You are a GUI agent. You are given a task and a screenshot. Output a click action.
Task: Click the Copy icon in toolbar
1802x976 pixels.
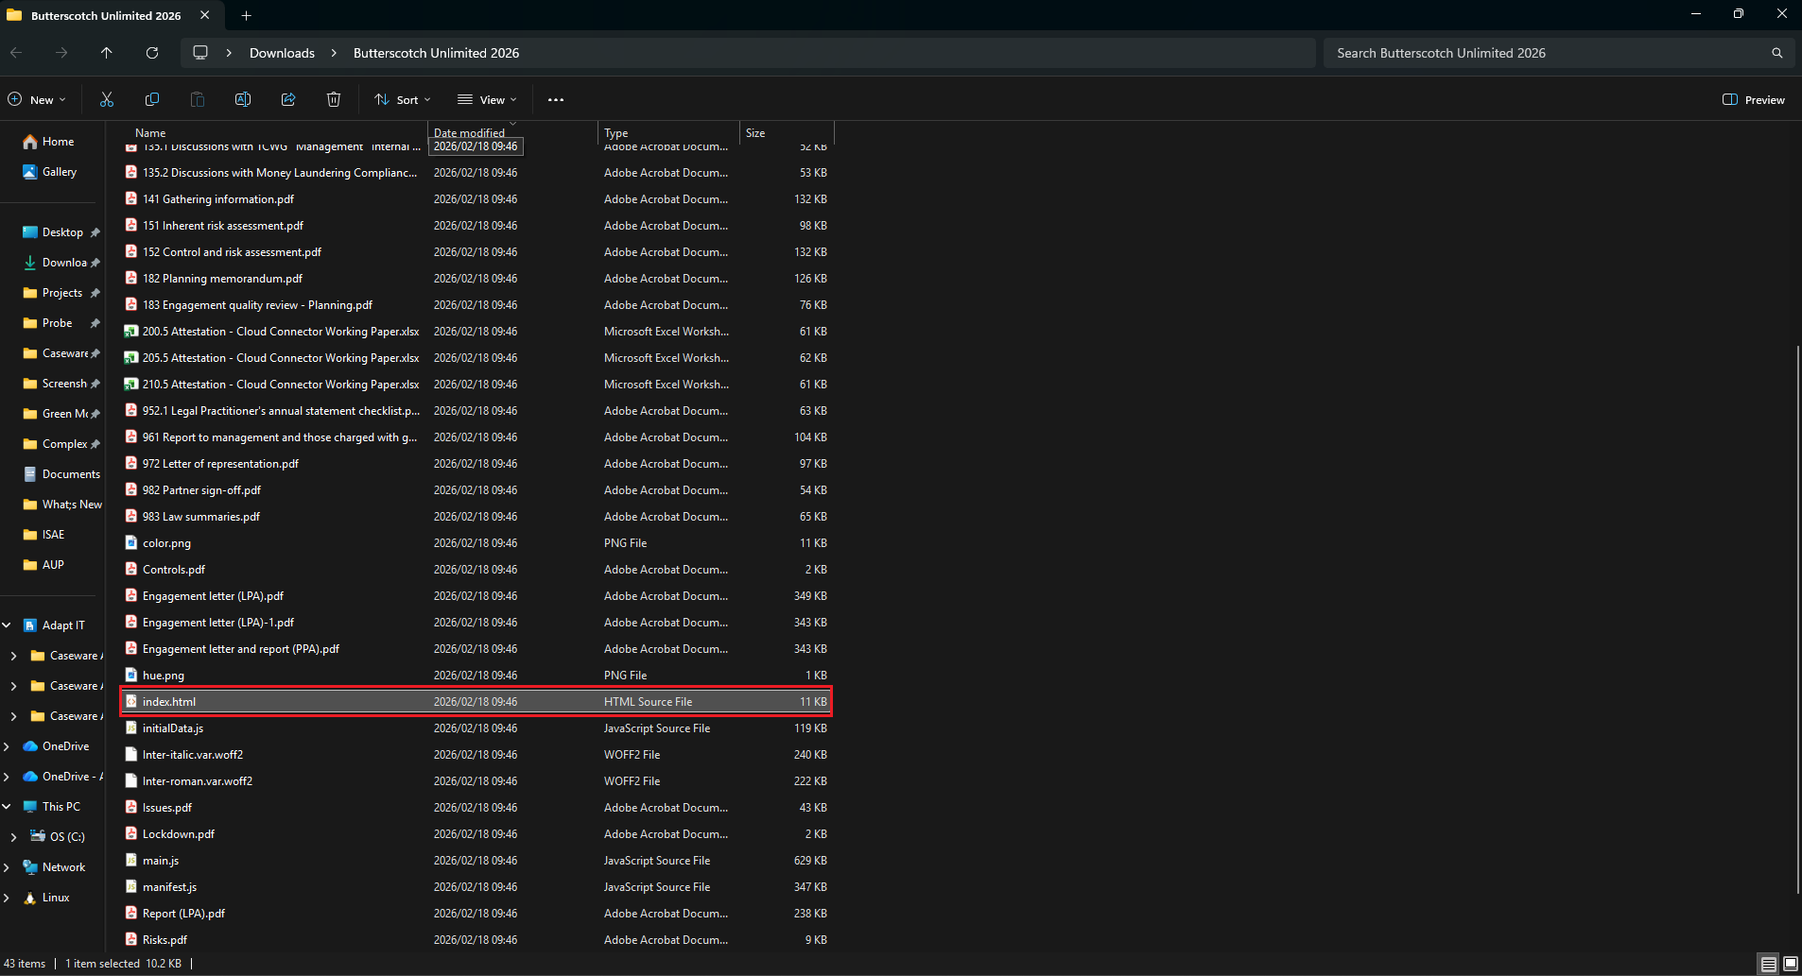(x=152, y=99)
